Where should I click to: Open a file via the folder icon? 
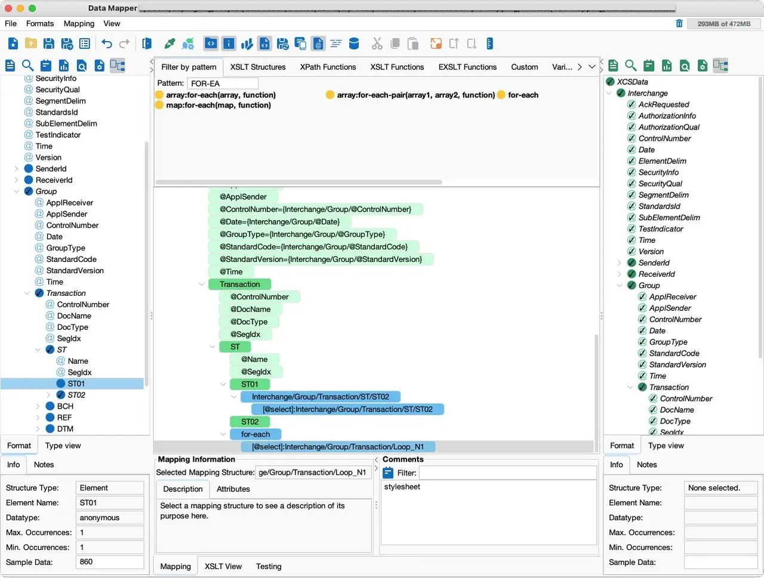click(x=31, y=44)
